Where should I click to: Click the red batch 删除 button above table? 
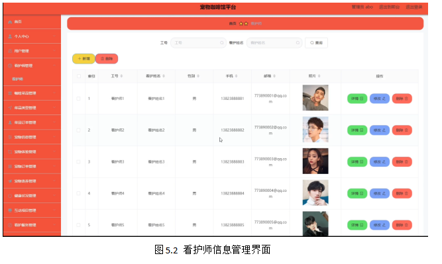107,58
